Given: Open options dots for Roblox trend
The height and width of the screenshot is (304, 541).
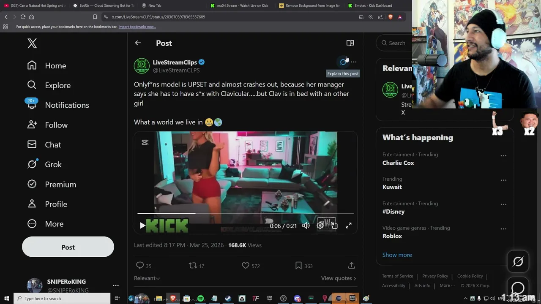Looking at the screenshot, I should (503, 229).
